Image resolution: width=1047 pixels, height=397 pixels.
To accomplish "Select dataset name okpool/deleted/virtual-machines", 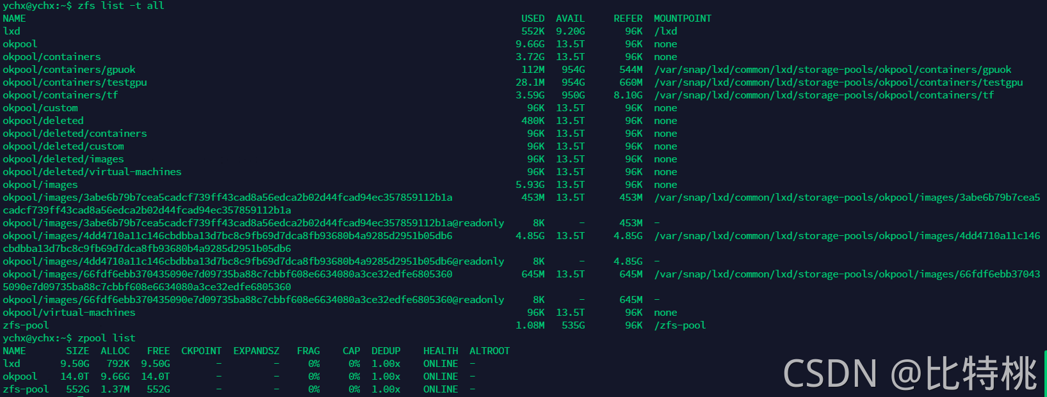I will point(92,172).
